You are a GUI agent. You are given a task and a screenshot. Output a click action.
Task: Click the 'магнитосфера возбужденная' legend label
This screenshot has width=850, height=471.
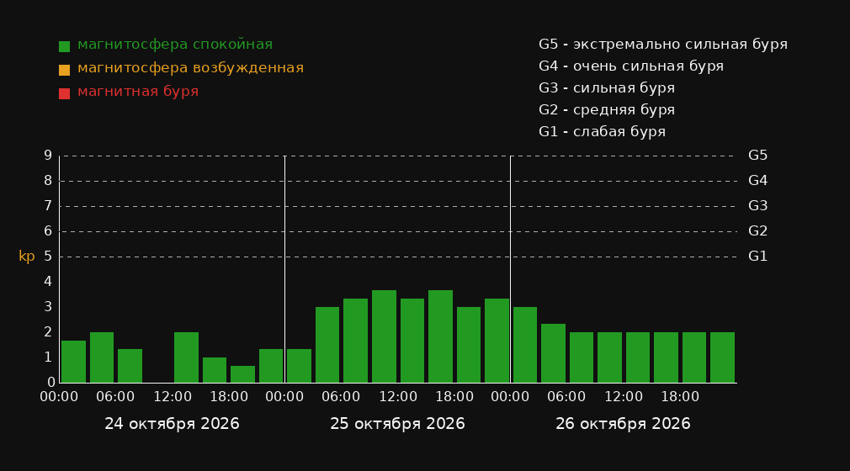coord(191,68)
